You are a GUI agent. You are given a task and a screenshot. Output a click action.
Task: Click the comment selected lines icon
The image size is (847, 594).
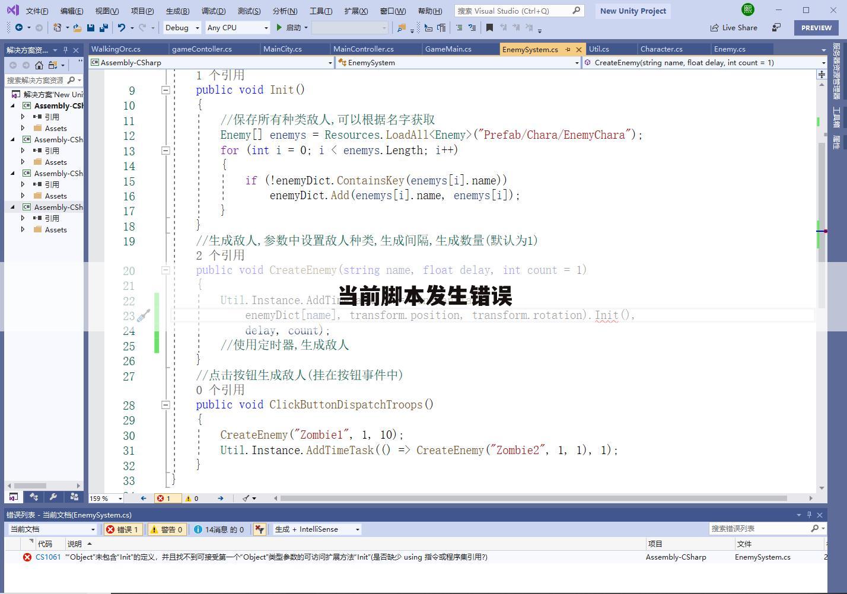458,27
